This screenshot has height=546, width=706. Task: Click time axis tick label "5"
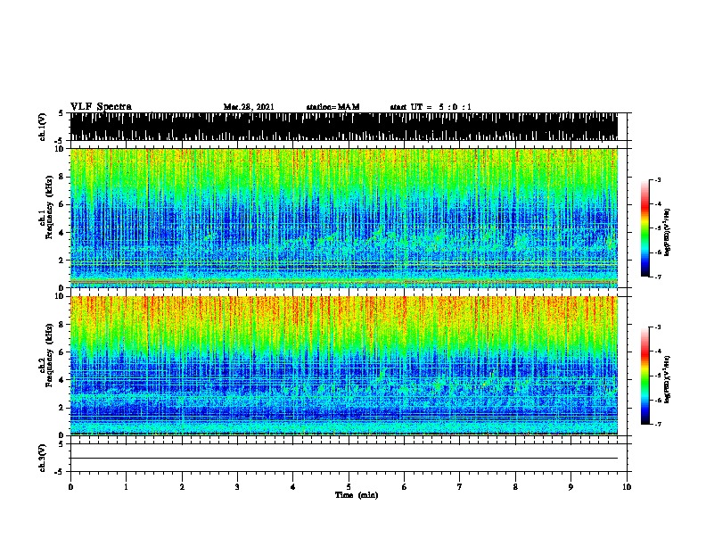click(349, 486)
